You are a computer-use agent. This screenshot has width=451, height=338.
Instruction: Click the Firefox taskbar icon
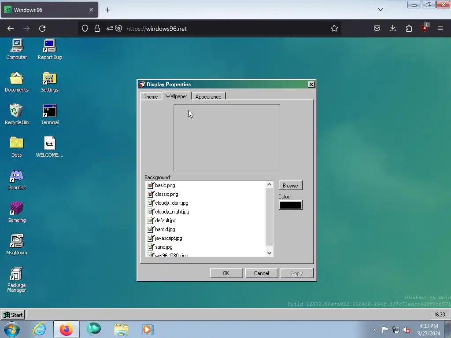pos(66,329)
